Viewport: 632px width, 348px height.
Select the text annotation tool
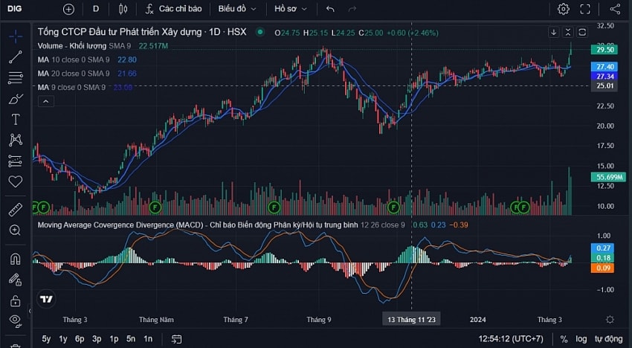click(16, 120)
